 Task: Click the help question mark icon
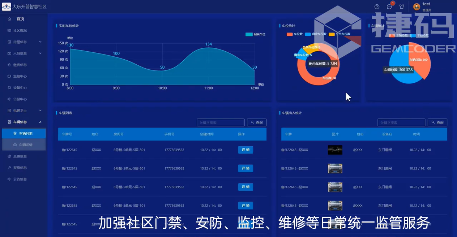(377, 7)
